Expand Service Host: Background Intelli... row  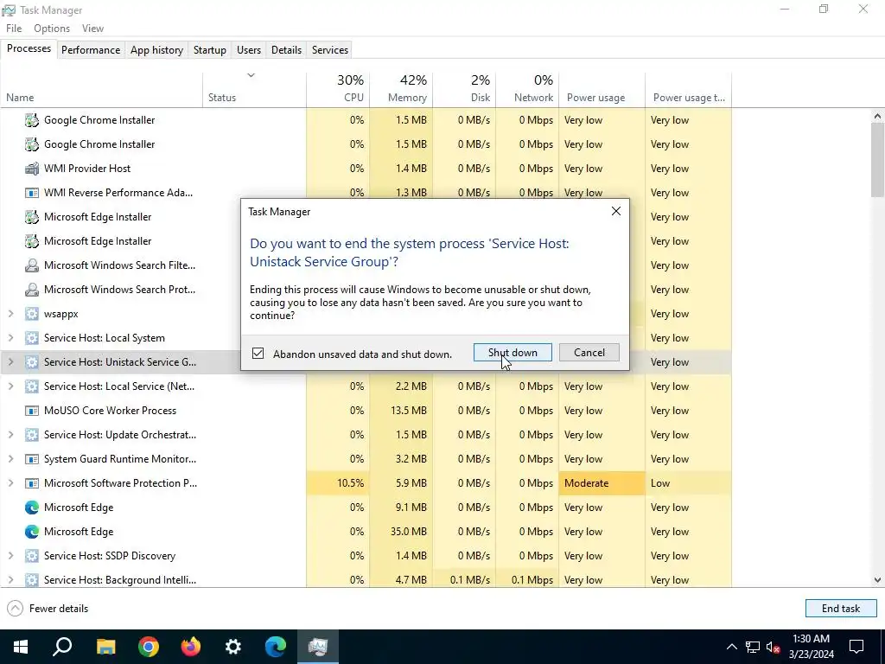coord(10,580)
